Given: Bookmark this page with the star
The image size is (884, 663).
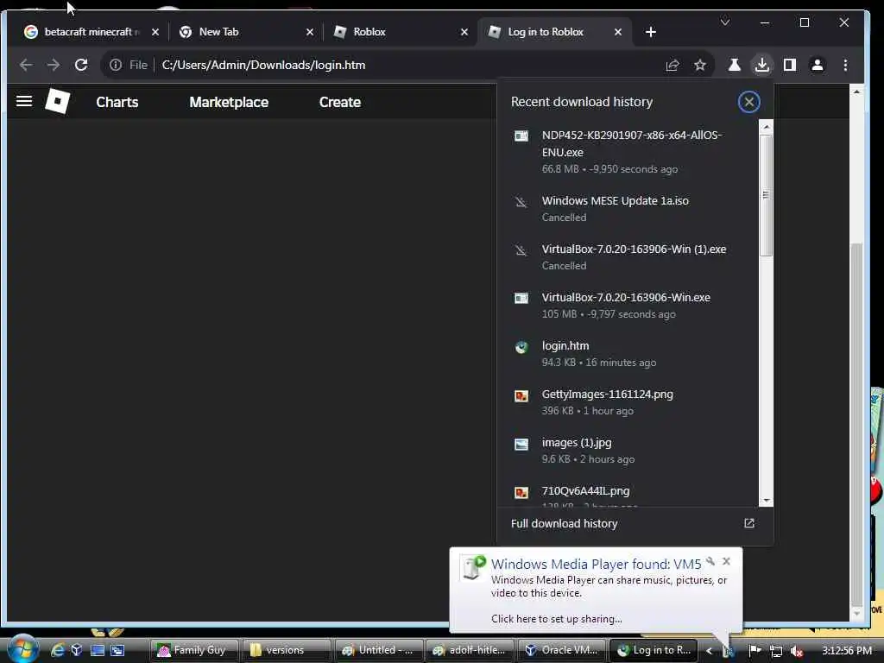Looking at the screenshot, I should pos(699,65).
